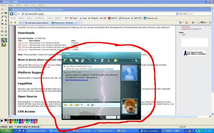Switch to the first IE tab
The width and height of the screenshot is (214, 133).
click(37, 23)
